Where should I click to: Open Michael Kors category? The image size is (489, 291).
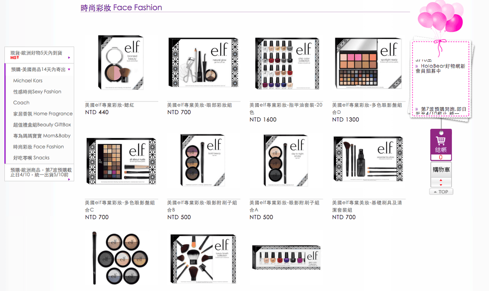point(28,81)
